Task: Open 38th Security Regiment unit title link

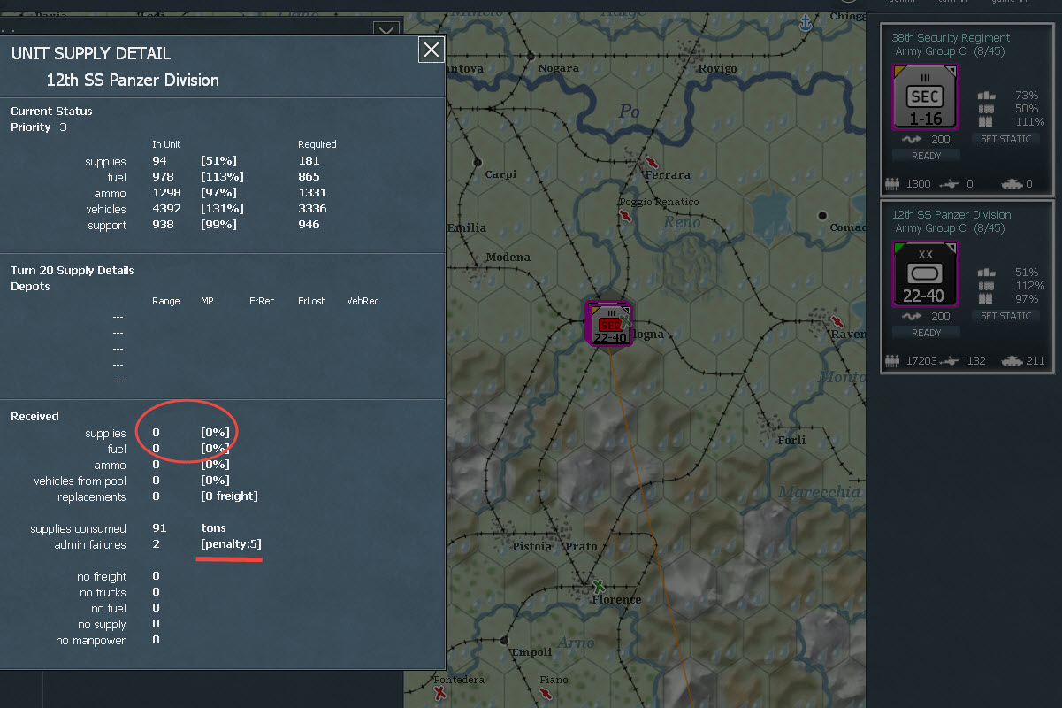Action: pos(951,38)
